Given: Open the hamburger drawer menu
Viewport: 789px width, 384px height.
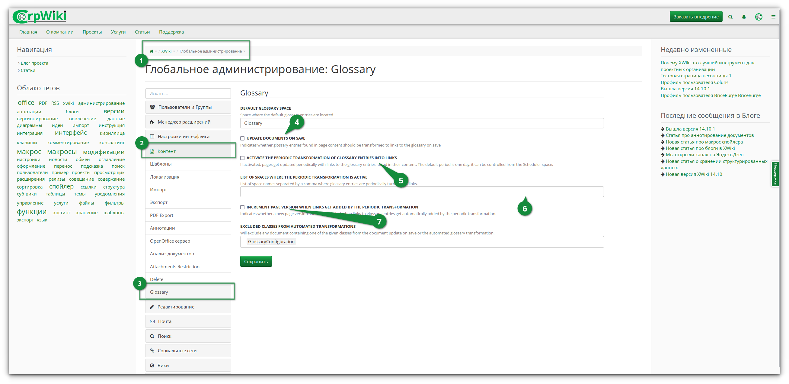Looking at the screenshot, I should [773, 17].
